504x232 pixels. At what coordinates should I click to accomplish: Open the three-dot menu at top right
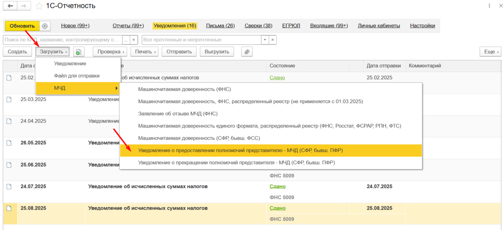pyautogui.click(x=489, y=6)
